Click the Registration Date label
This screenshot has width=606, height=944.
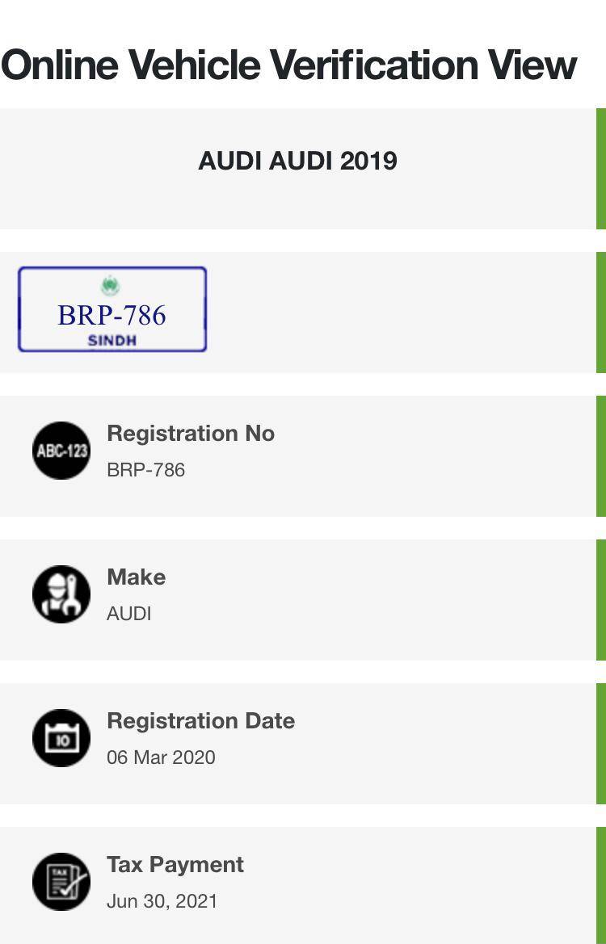(x=200, y=720)
